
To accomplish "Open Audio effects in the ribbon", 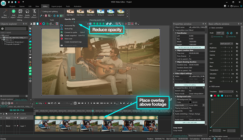I will coord(27,13).
